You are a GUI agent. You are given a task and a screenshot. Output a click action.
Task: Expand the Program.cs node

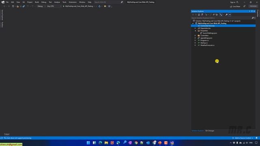pyautogui.click(x=195, y=41)
